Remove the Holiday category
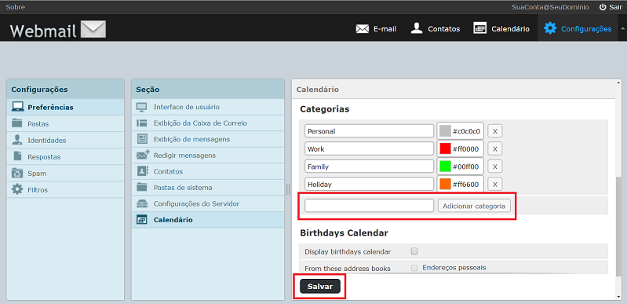Viewport: 627px width, 304px height. 495,185
